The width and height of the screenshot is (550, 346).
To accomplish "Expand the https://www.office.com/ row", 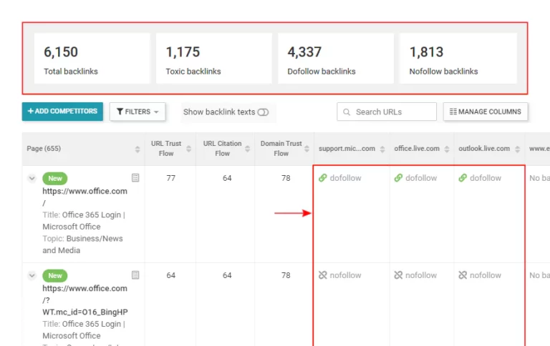I will 32,178.
